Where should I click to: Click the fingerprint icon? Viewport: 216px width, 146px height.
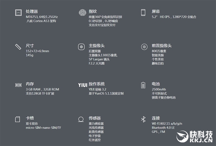coord(82,13)
